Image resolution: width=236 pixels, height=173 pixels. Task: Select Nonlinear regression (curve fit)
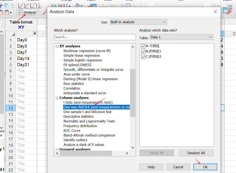(87, 51)
